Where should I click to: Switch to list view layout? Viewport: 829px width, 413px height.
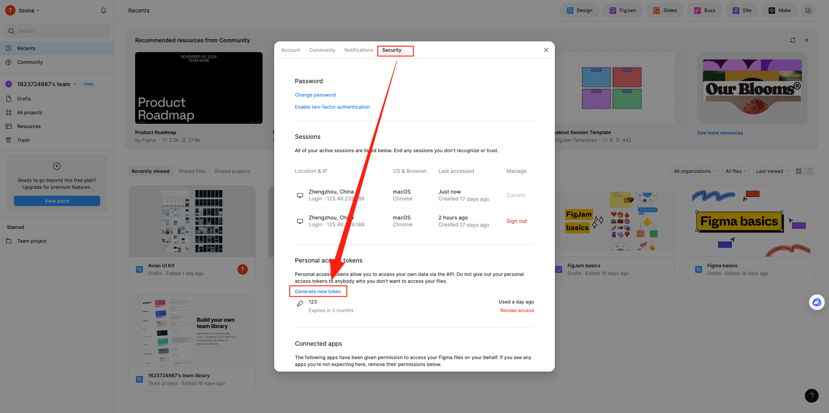[809, 171]
